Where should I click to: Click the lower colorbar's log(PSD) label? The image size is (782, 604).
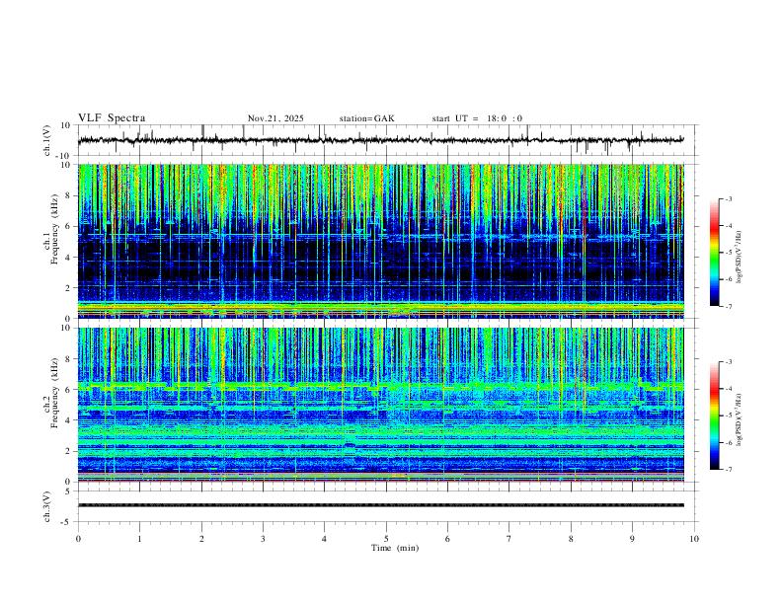click(739, 419)
